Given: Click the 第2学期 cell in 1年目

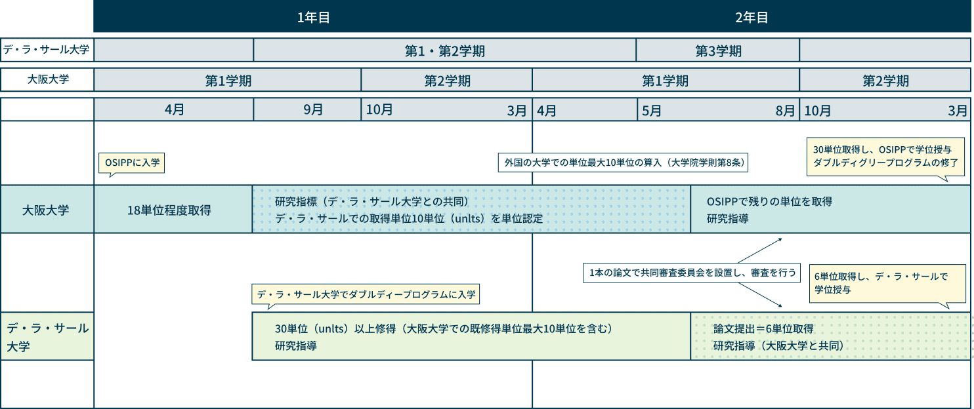Looking at the screenshot, I should (x=446, y=81).
